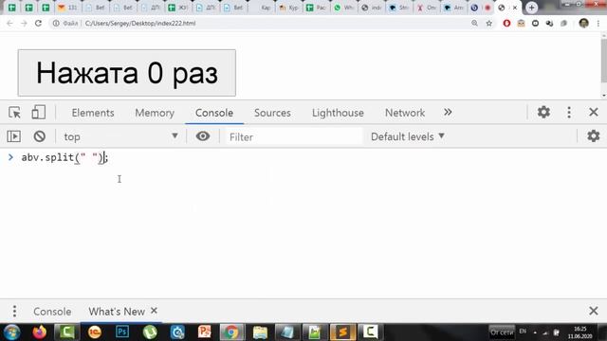Clear the console
This screenshot has width=607, height=341.
tap(40, 136)
